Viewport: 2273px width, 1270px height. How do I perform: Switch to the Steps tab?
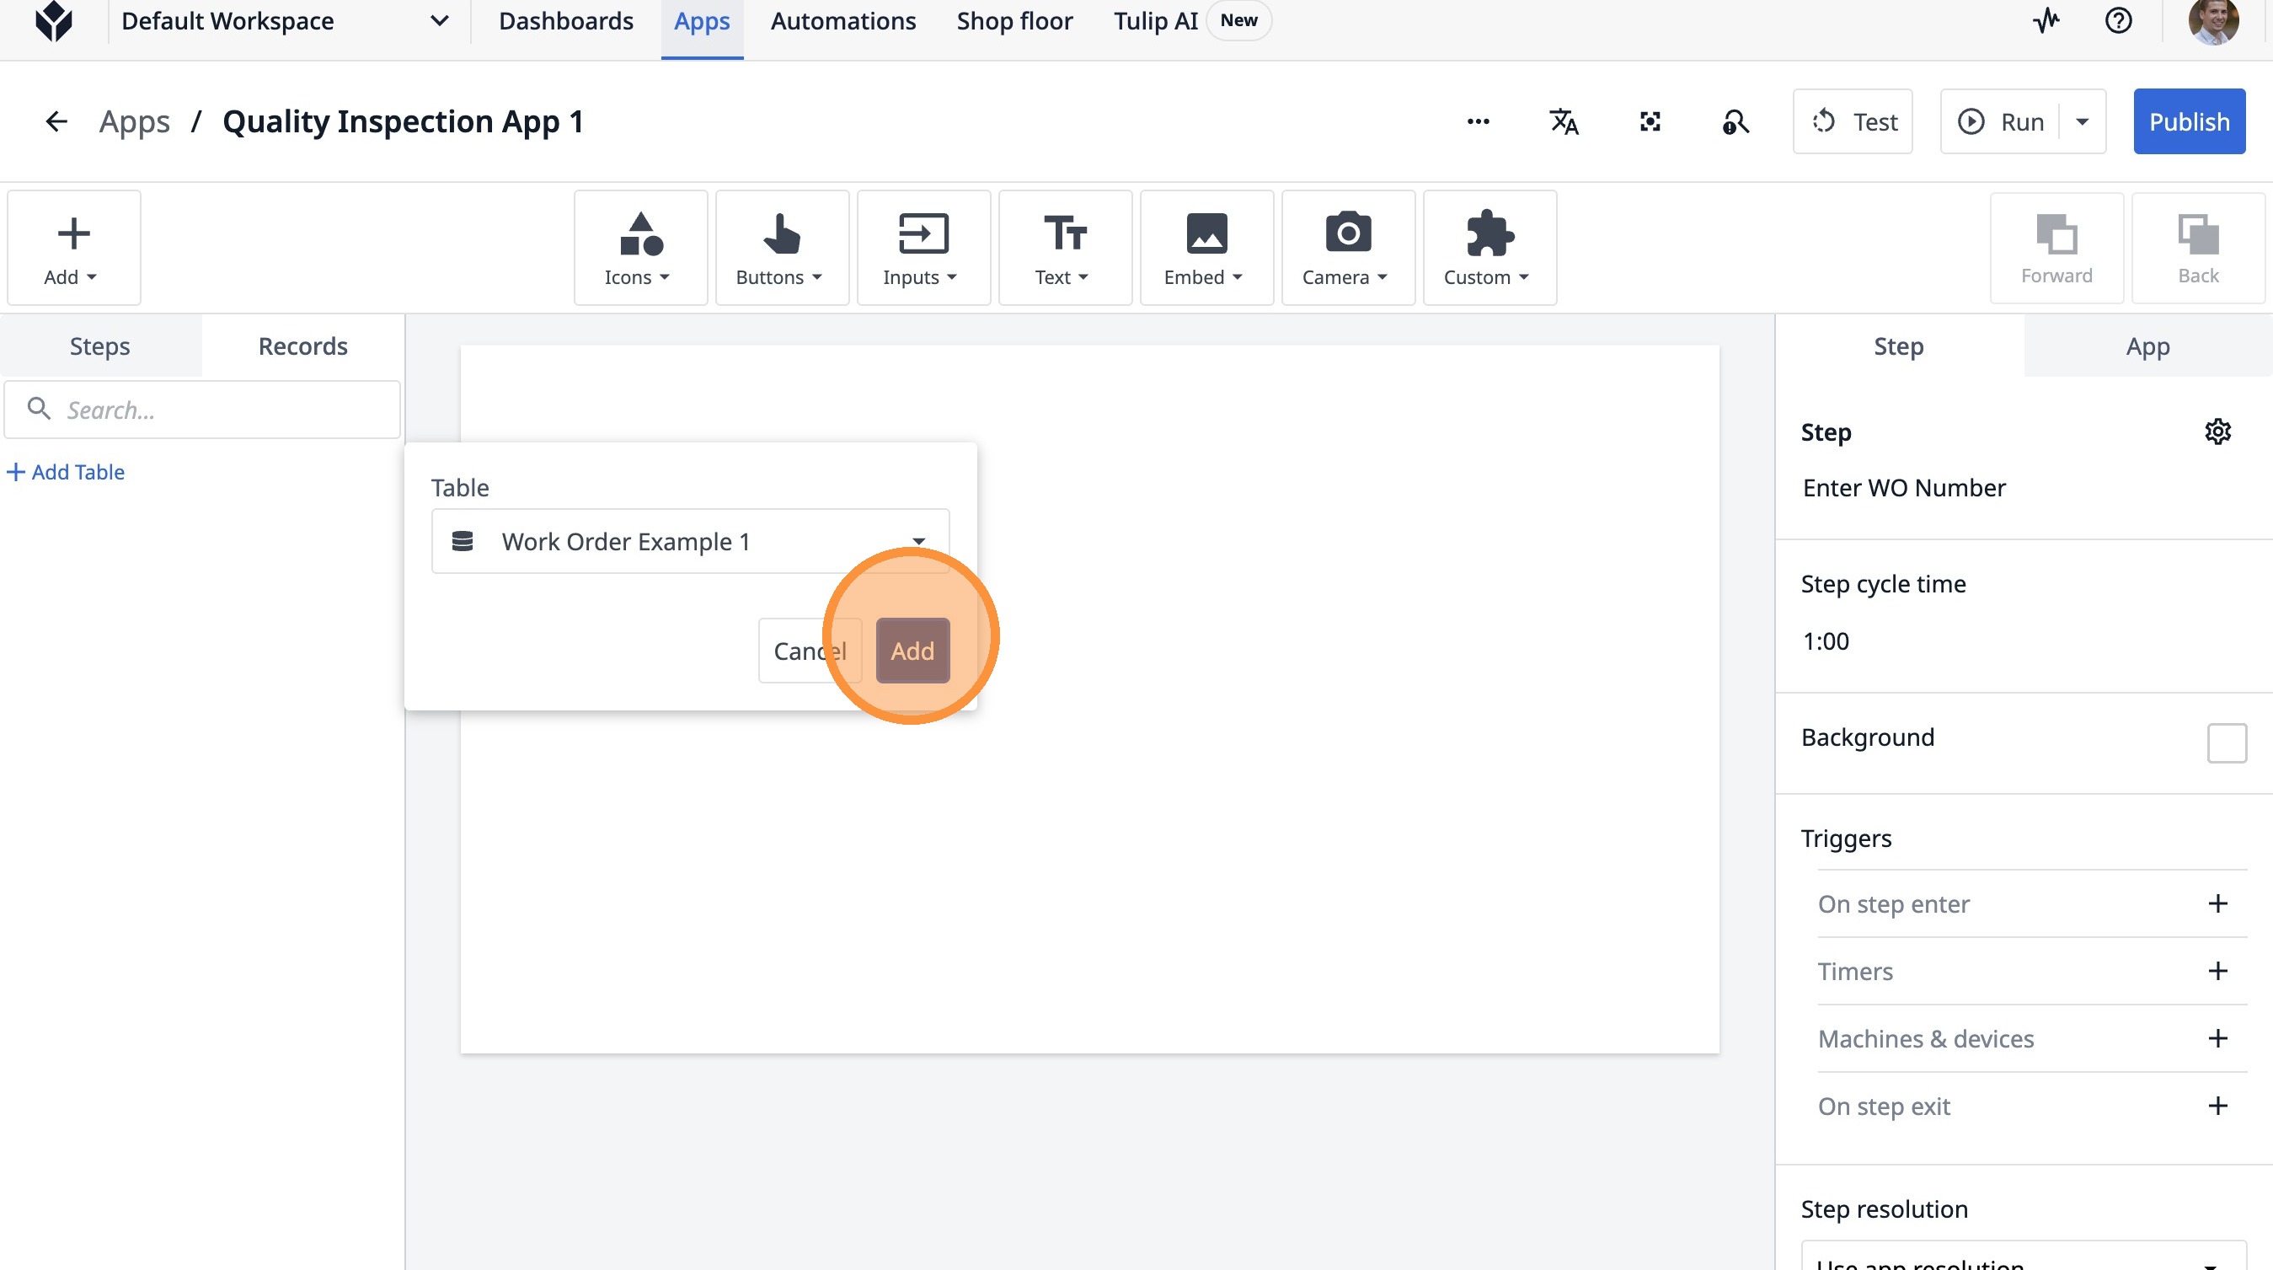[x=99, y=346]
